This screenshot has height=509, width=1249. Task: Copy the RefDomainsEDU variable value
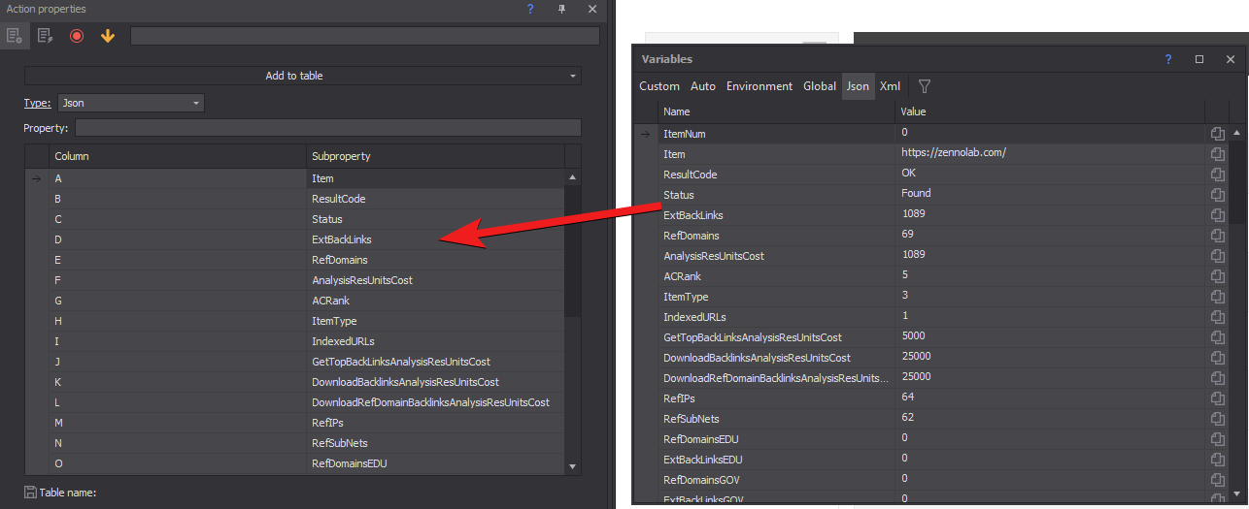coord(1217,439)
